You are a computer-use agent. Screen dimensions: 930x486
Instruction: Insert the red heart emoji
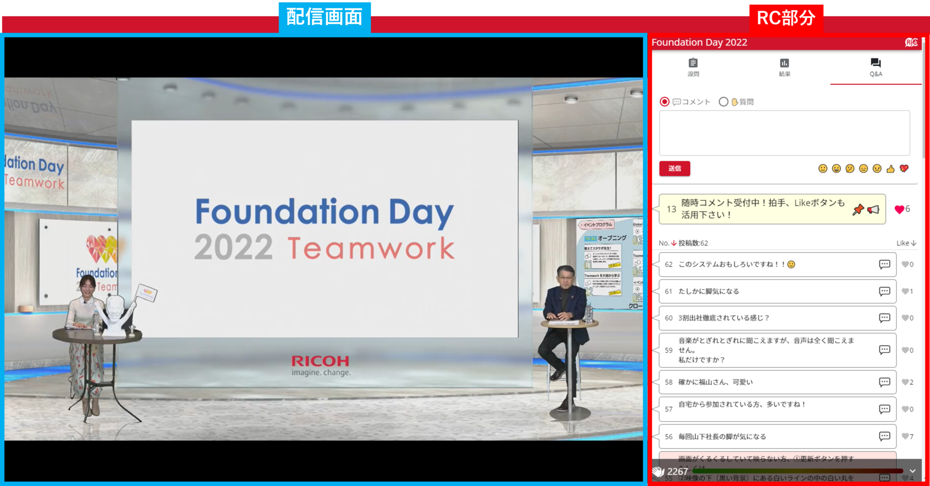tap(904, 168)
